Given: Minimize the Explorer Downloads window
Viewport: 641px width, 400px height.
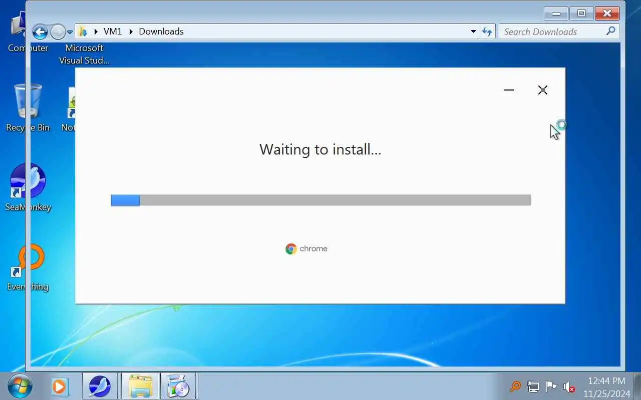Looking at the screenshot, I should click(x=556, y=13).
